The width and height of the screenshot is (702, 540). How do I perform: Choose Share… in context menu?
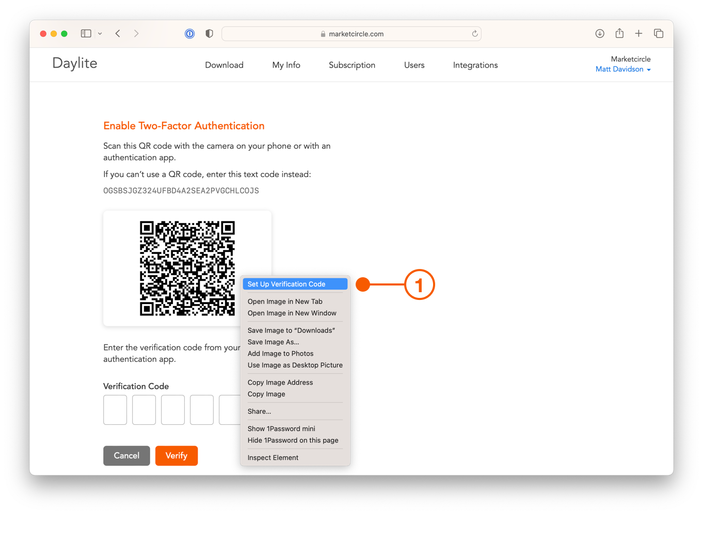295,411
